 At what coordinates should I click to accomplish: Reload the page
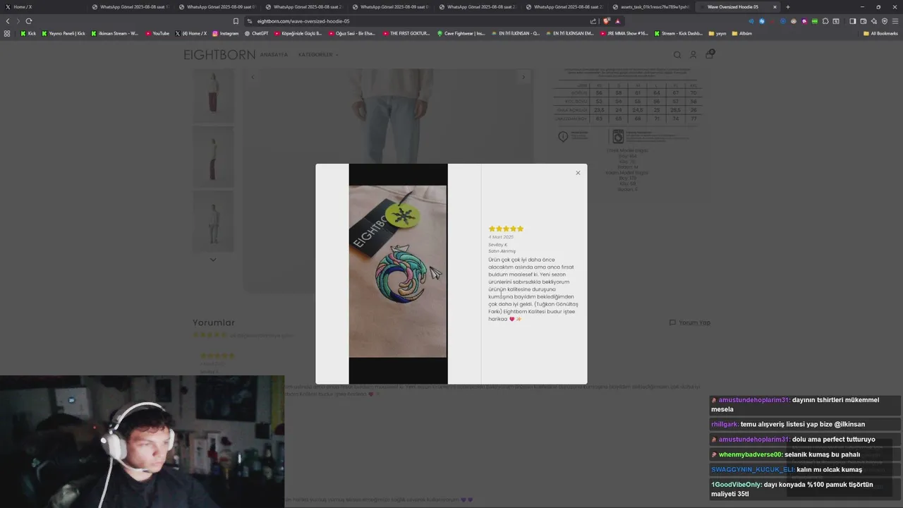(28, 21)
